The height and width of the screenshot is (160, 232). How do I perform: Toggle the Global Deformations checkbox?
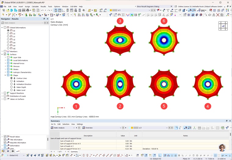(5, 28)
